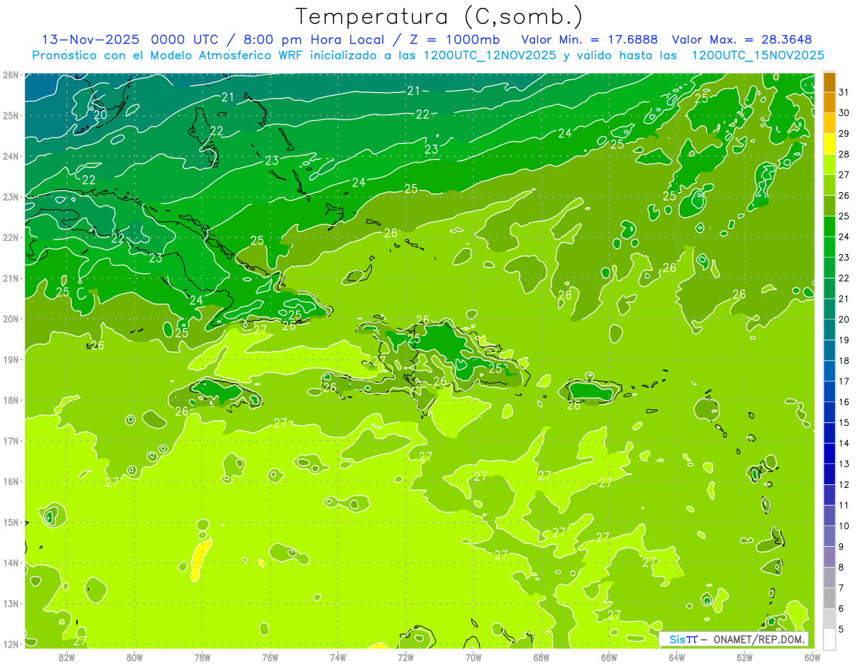Click color scale label 14

(x=844, y=443)
